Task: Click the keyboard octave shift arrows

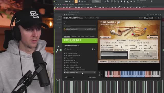Action: click(99, 74)
